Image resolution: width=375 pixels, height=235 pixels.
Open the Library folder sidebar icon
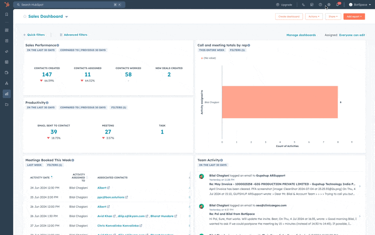coord(7,104)
